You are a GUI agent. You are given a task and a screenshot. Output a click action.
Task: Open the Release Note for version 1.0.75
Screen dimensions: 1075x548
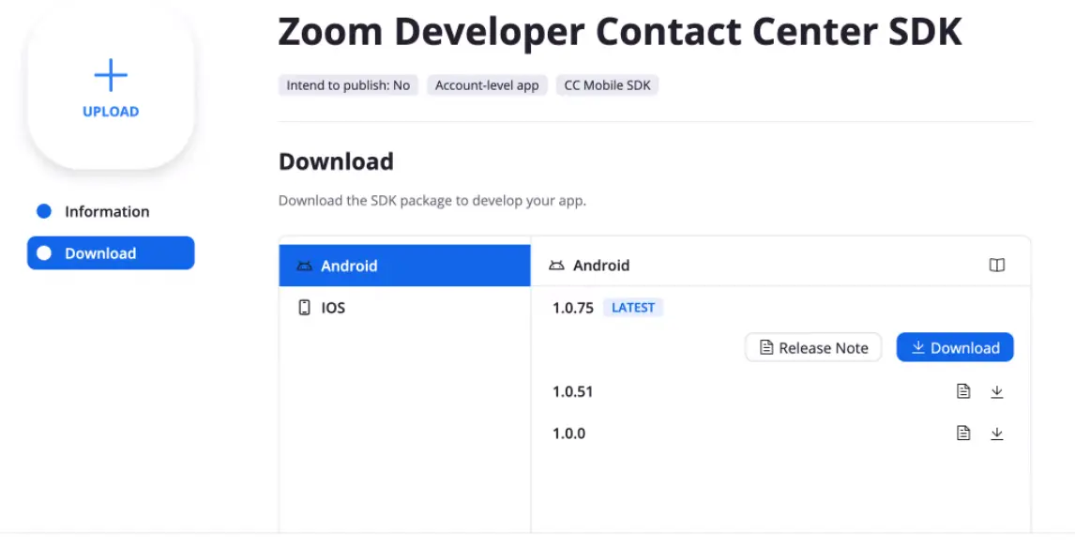pos(812,347)
